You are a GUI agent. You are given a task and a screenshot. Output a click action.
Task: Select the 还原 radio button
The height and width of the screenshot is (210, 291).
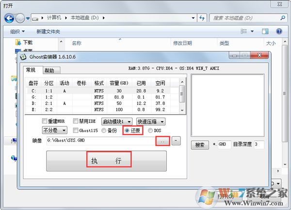pos(128,130)
